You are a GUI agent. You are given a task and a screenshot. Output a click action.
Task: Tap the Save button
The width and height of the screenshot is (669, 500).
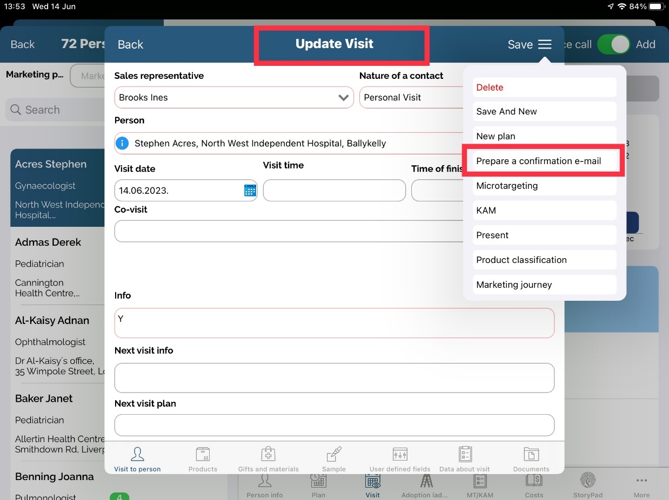pos(520,45)
